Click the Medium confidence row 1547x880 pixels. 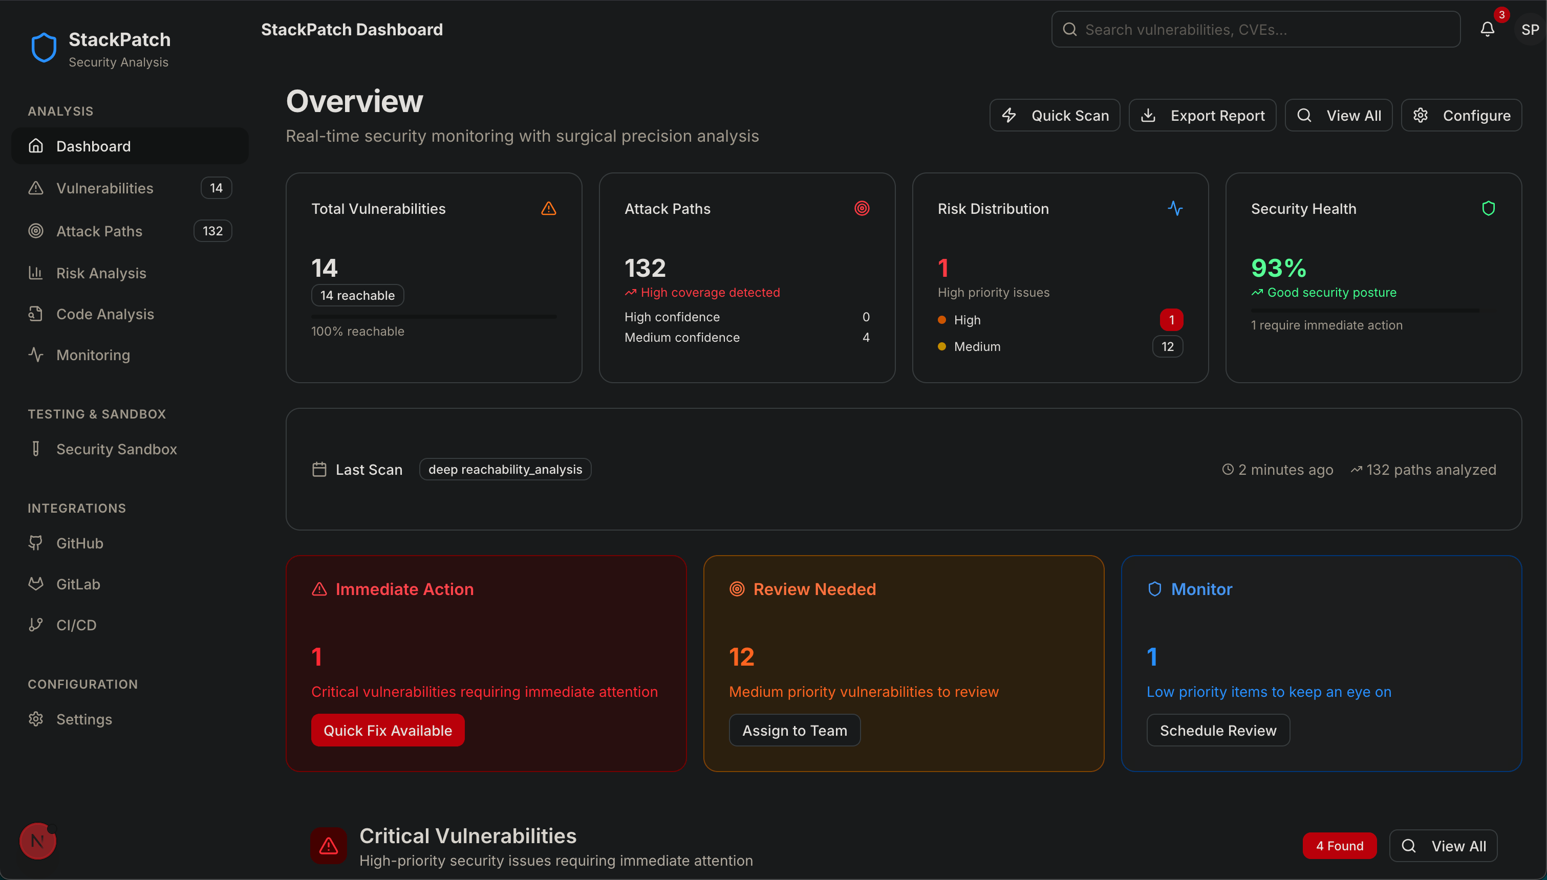[746, 337]
